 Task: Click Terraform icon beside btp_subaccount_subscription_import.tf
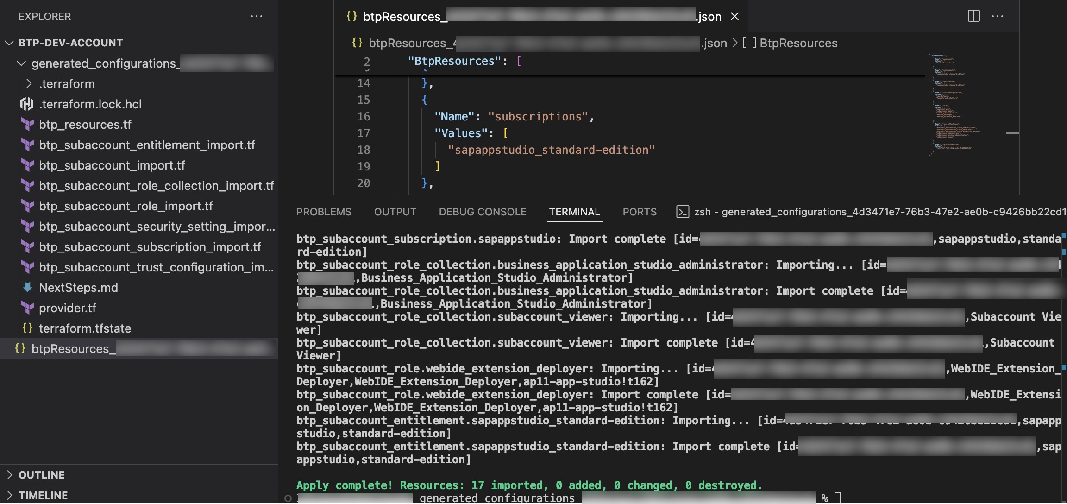(28, 246)
